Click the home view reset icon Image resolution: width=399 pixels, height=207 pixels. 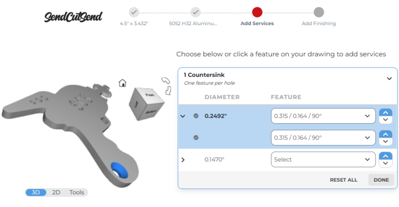[122, 83]
